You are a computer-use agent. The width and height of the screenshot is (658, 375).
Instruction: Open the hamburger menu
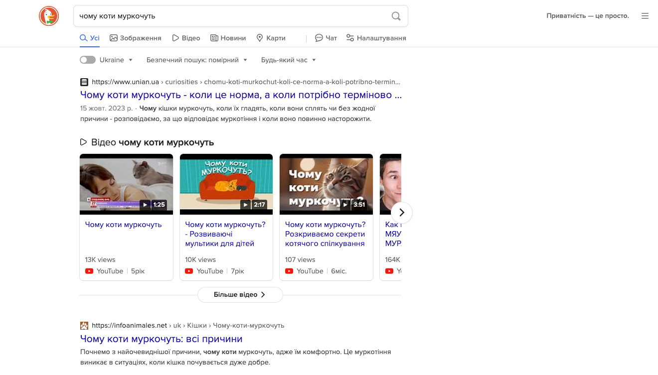coord(645,16)
